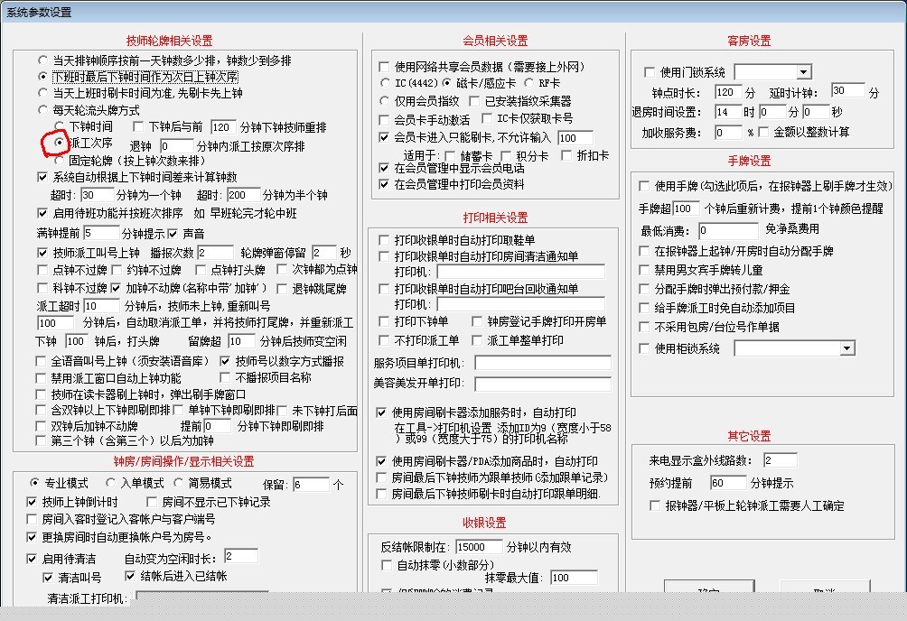
Task: Enable 双钟后加钟不动牌 checkbox
Action: pyautogui.click(x=41, y=426)
